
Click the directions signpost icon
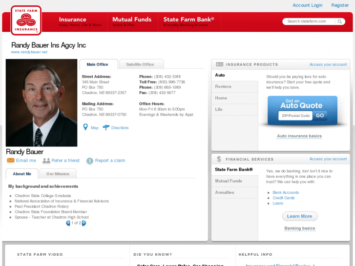[x=106, y=127]
